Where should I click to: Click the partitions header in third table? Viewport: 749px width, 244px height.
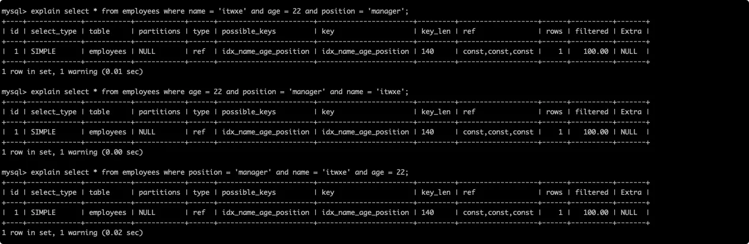coord(159,192)
